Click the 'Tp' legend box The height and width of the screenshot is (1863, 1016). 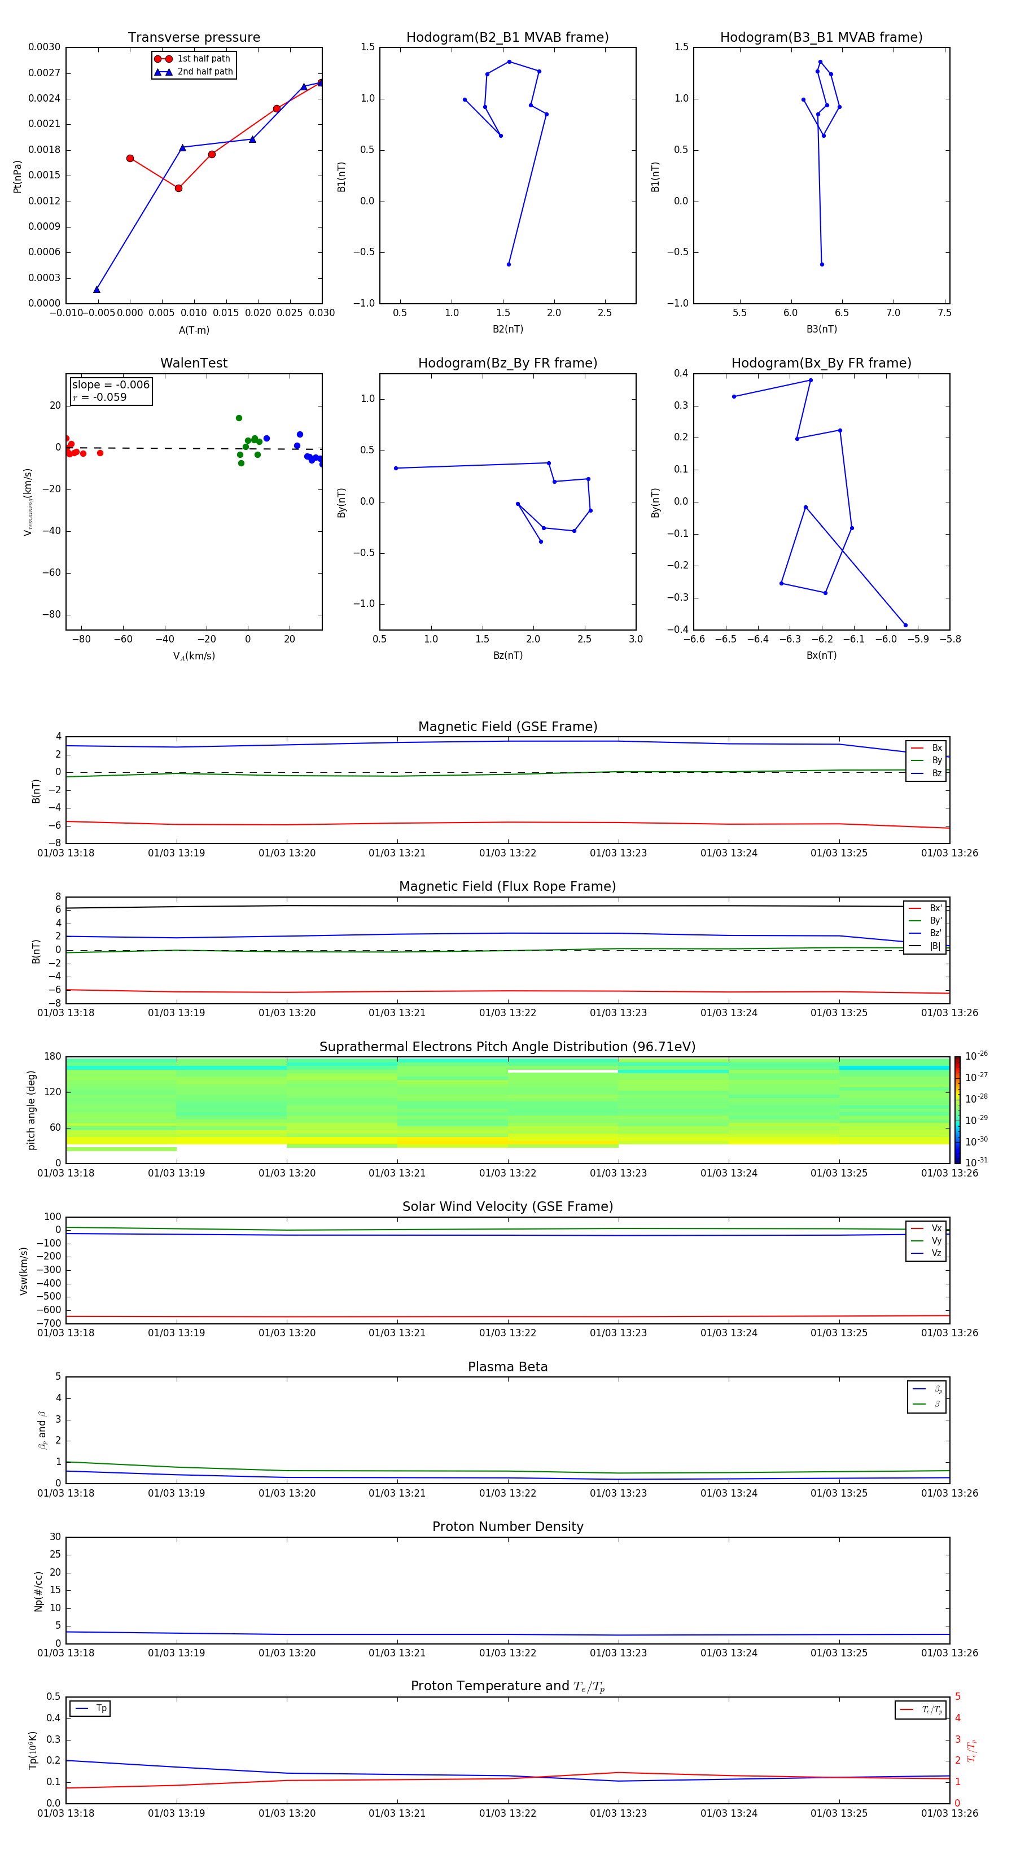coord(90,1708)
